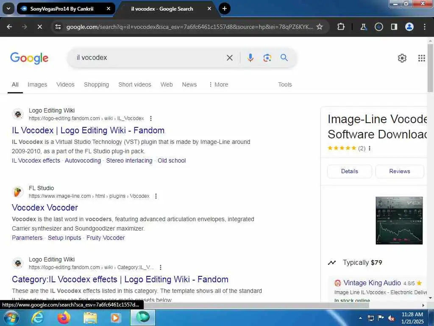Open the Chrome profile avatar
The width and height of the screenshot is (434, 326).
coord(409,27)
